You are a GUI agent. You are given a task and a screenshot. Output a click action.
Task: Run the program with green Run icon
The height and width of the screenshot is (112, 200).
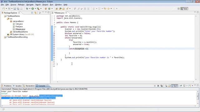click(x=32, y=9)
